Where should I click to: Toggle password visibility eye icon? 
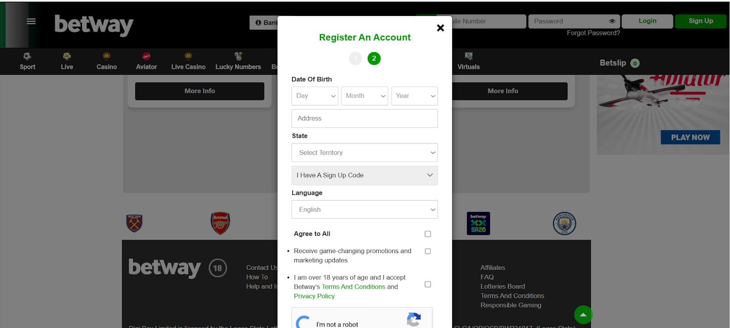(612, 21)
